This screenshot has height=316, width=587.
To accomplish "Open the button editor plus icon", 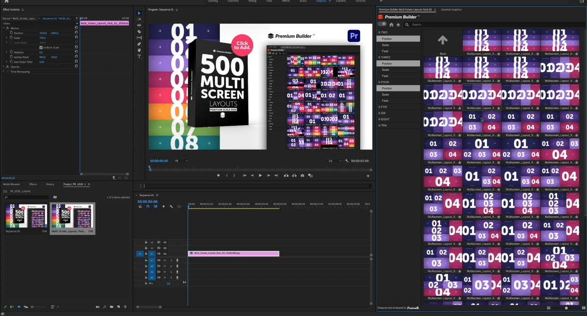I will [368, 176].
